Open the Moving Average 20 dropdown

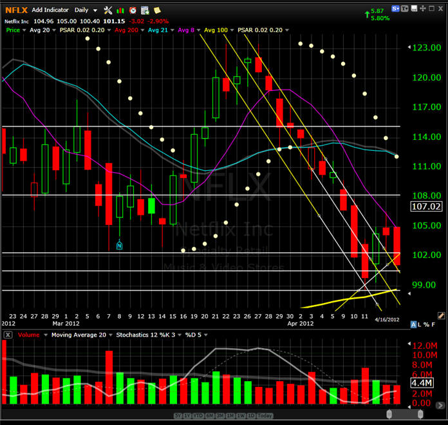tap(111, 335)
